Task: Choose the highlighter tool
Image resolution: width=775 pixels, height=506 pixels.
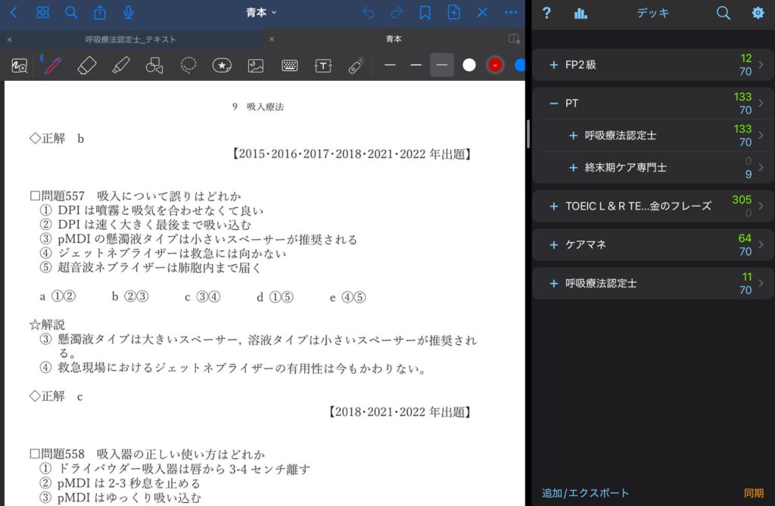Action: click(x=121, y=66)
